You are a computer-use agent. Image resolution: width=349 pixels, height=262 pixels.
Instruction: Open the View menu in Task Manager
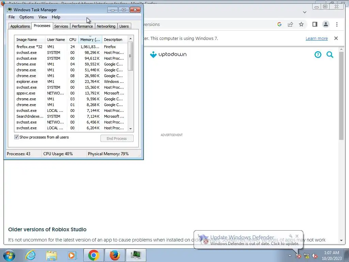click(x=43, y=17)
